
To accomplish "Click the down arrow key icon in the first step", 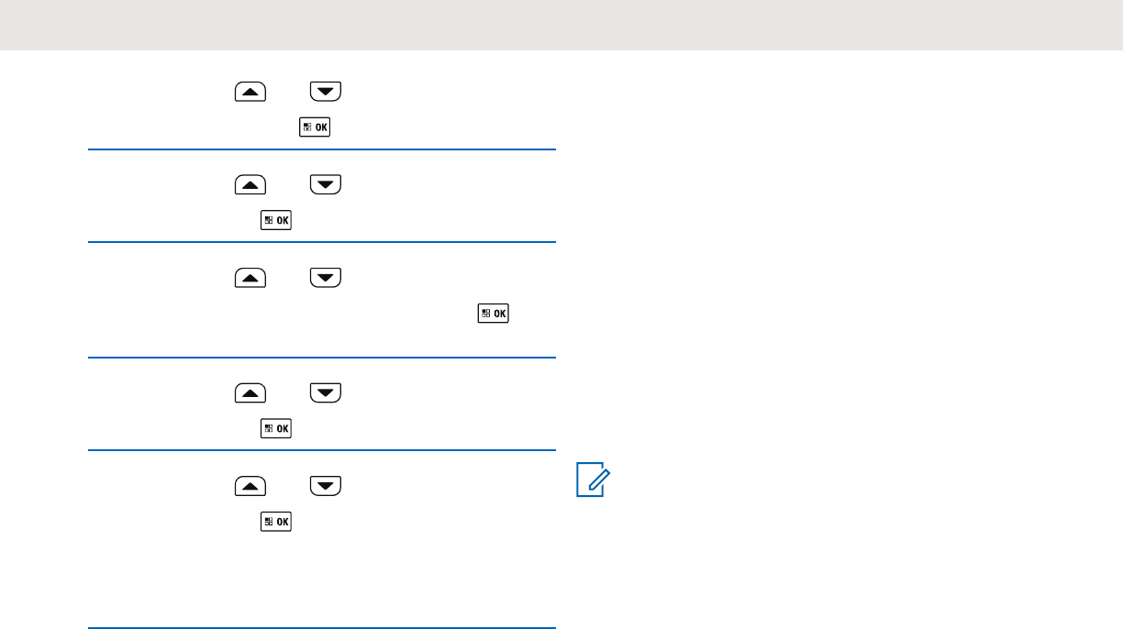I will (325, 91).
